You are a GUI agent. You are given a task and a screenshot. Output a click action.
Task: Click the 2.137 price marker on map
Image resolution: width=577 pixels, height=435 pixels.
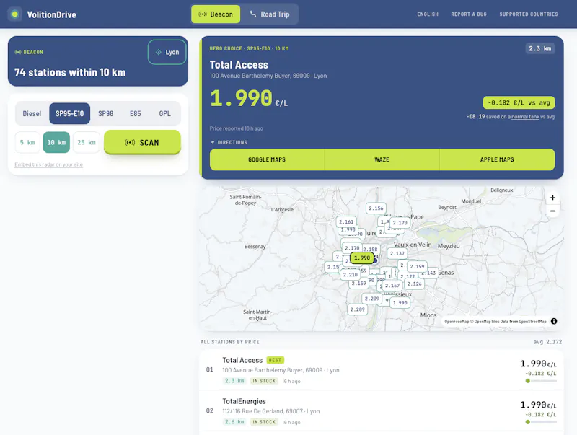coord(397,253)
